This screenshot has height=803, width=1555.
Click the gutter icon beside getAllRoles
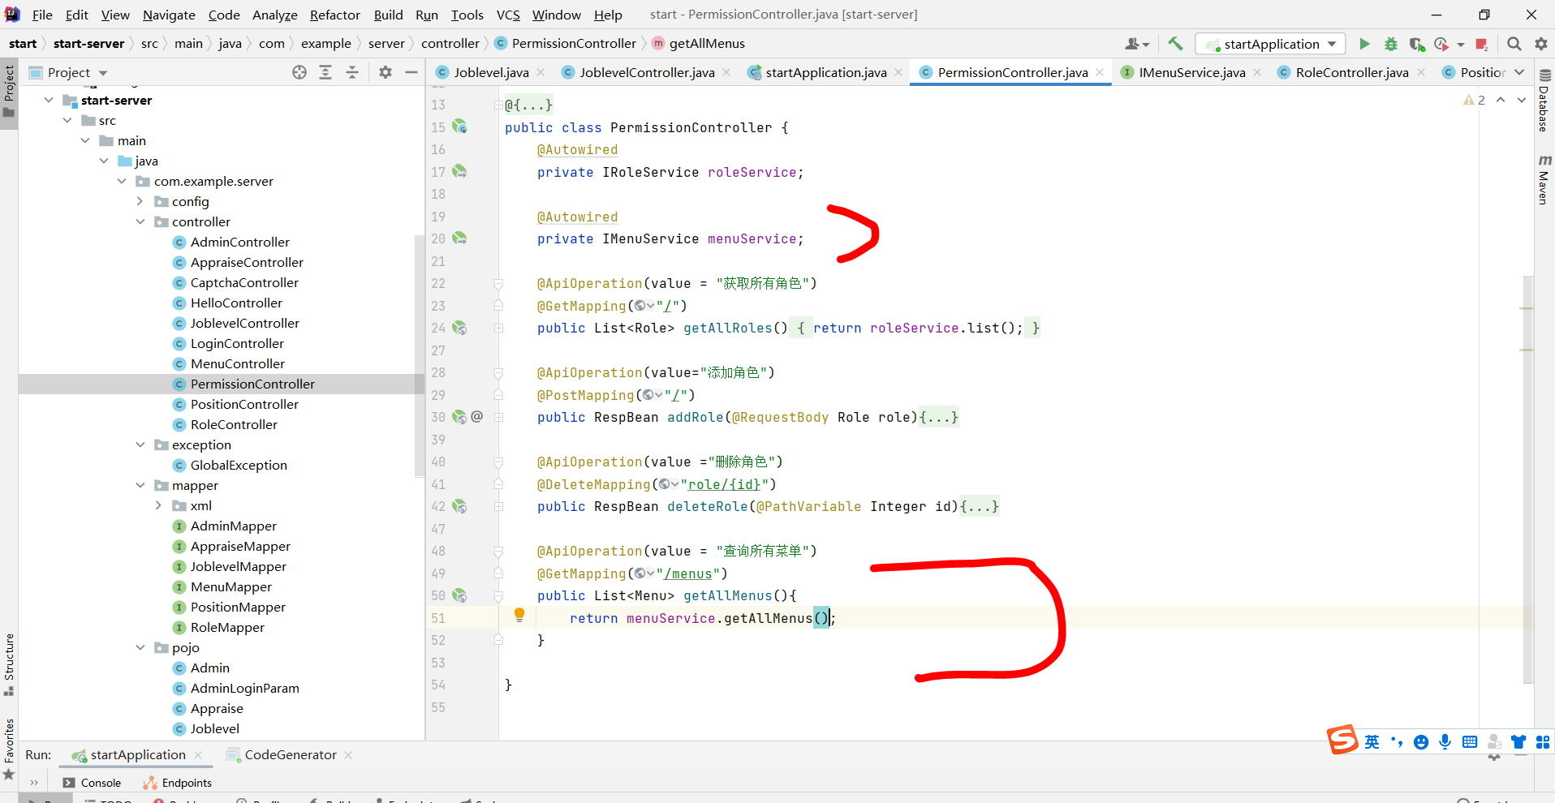(x=459, y=328)
